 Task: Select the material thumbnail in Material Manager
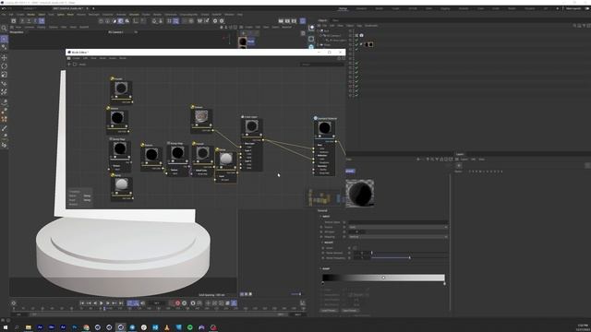click(243, 41)
